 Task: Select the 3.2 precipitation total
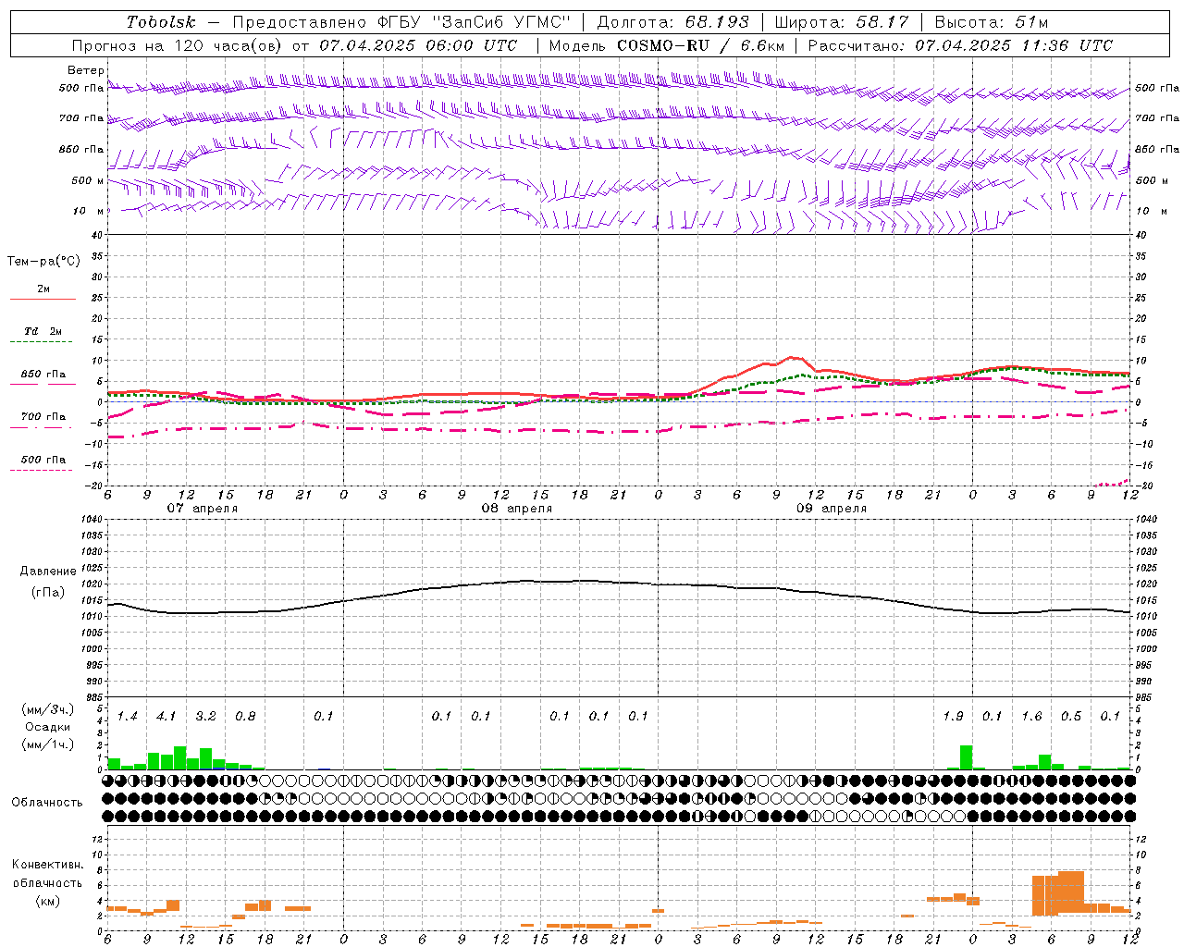point(205,717)
